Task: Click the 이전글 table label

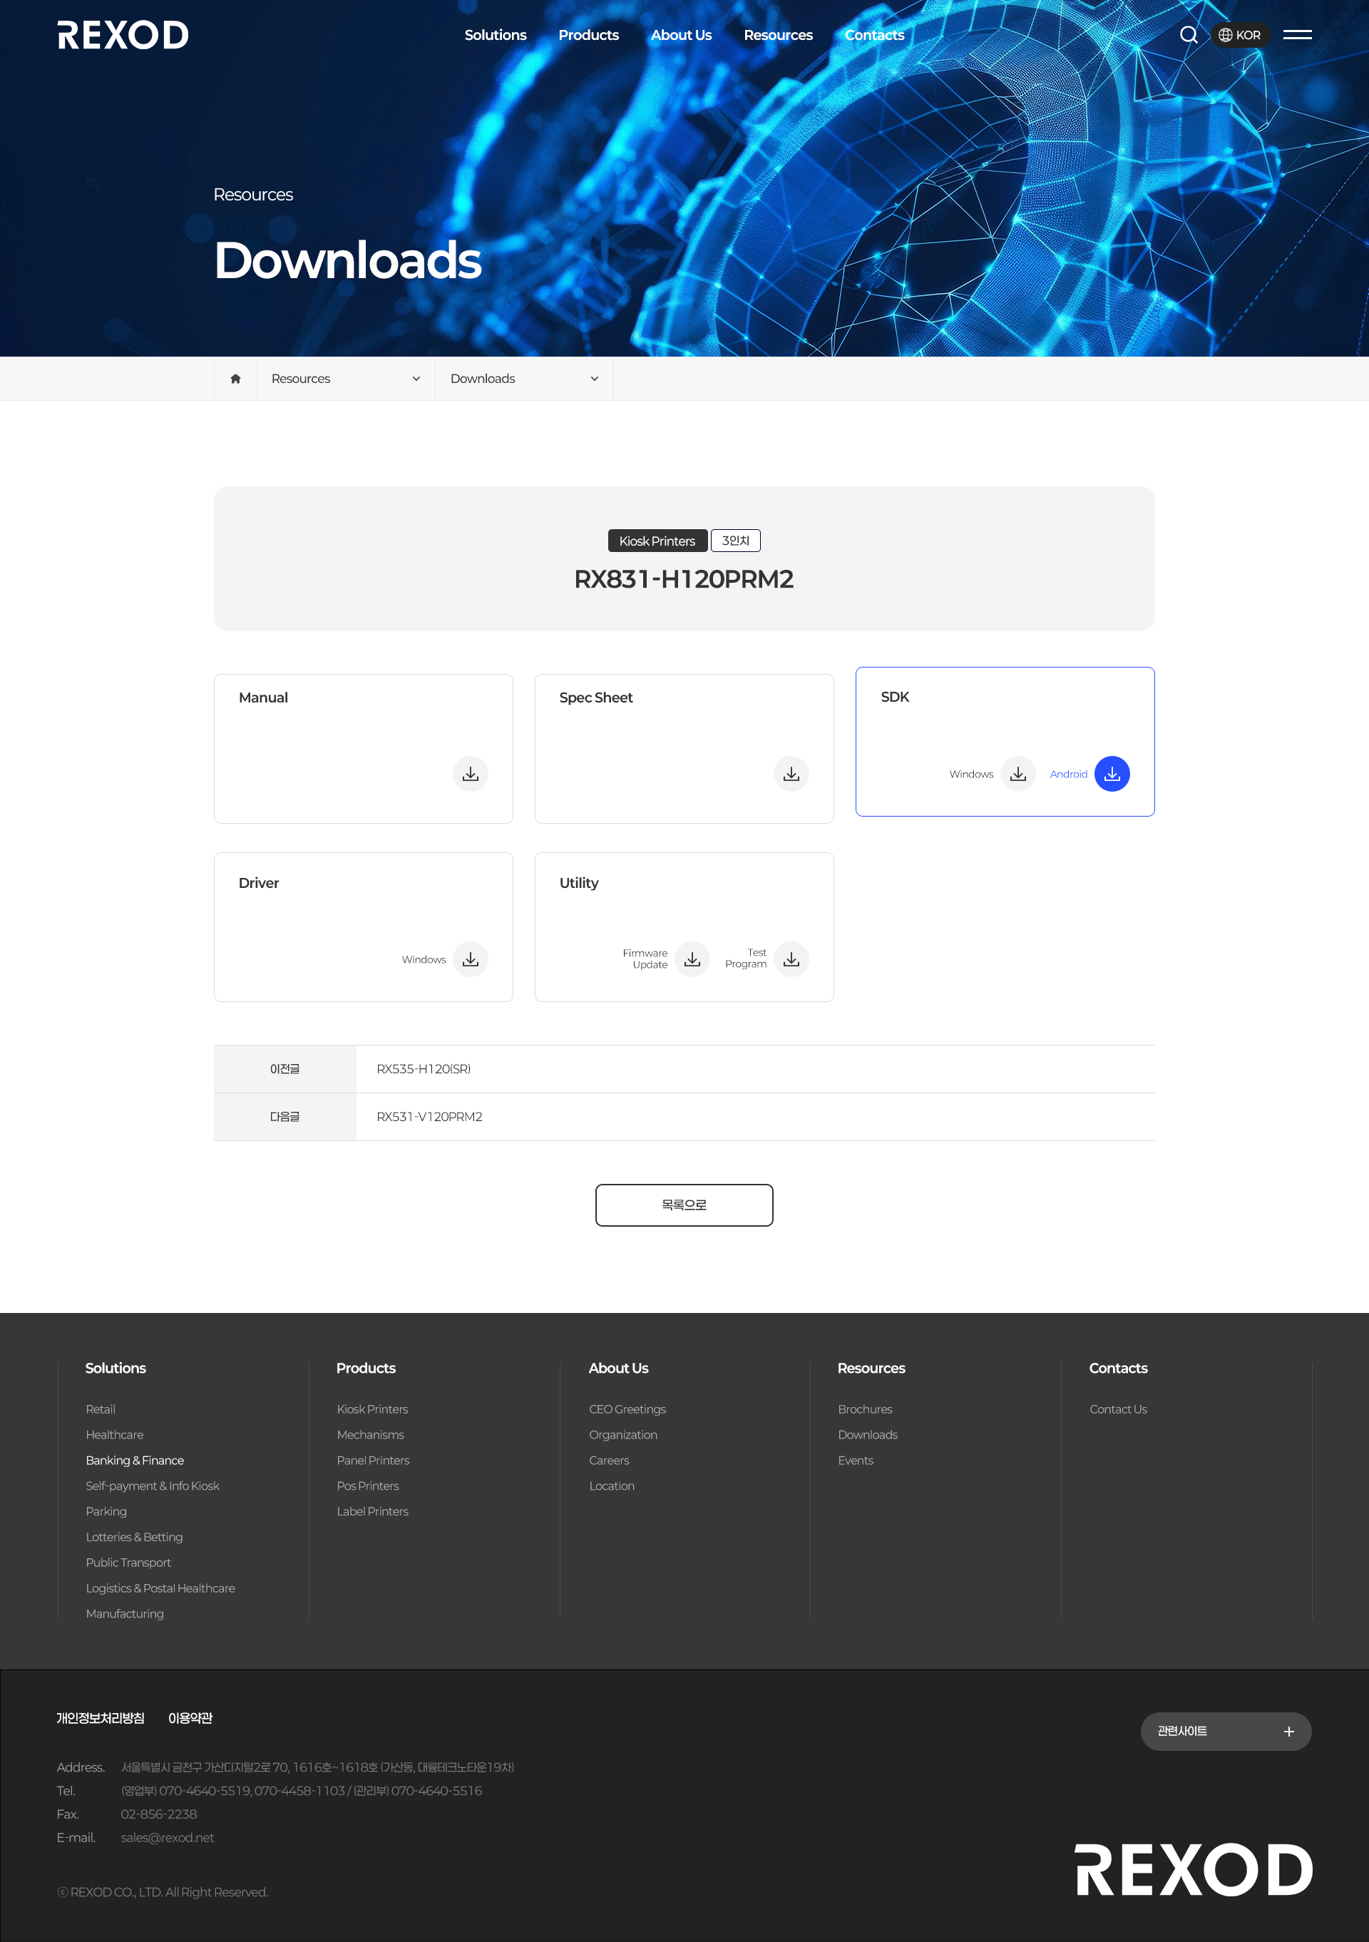Action: 285,1069
